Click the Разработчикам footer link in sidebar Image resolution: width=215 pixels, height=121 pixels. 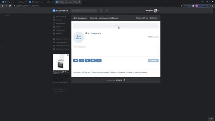pos(62,89)
